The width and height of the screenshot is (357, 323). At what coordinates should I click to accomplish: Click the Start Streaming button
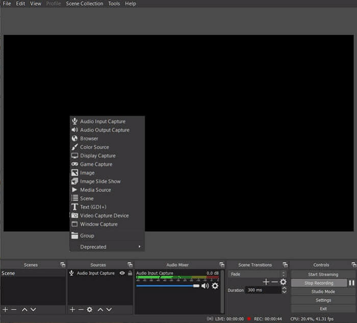pos(323,275)
